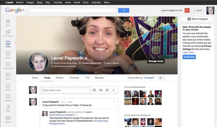Open Maps in the top bar
Image resolution: width=217 pixels, height=127 pixels.
coord(40,3)
